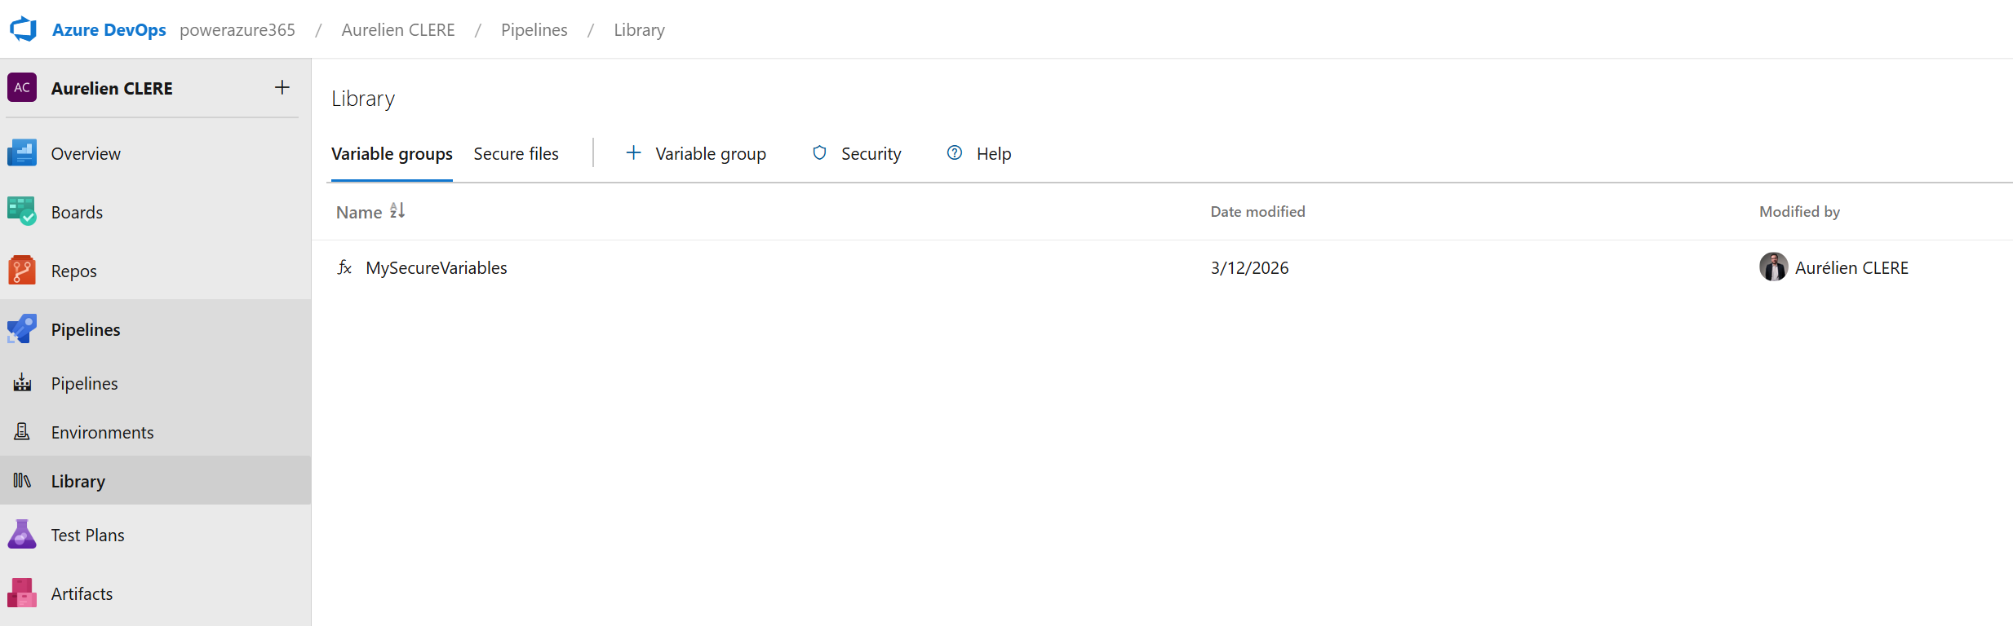Switch to the Secure files tab
The image size is (2013, 626).
coord(516,154)
